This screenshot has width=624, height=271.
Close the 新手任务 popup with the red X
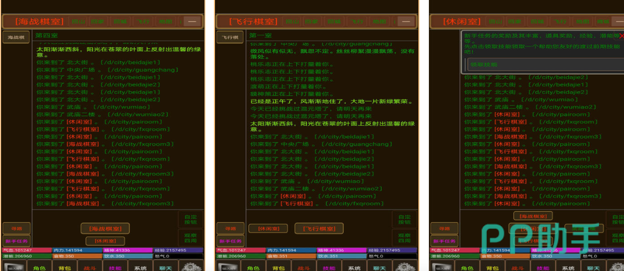(x=621, y=36)
